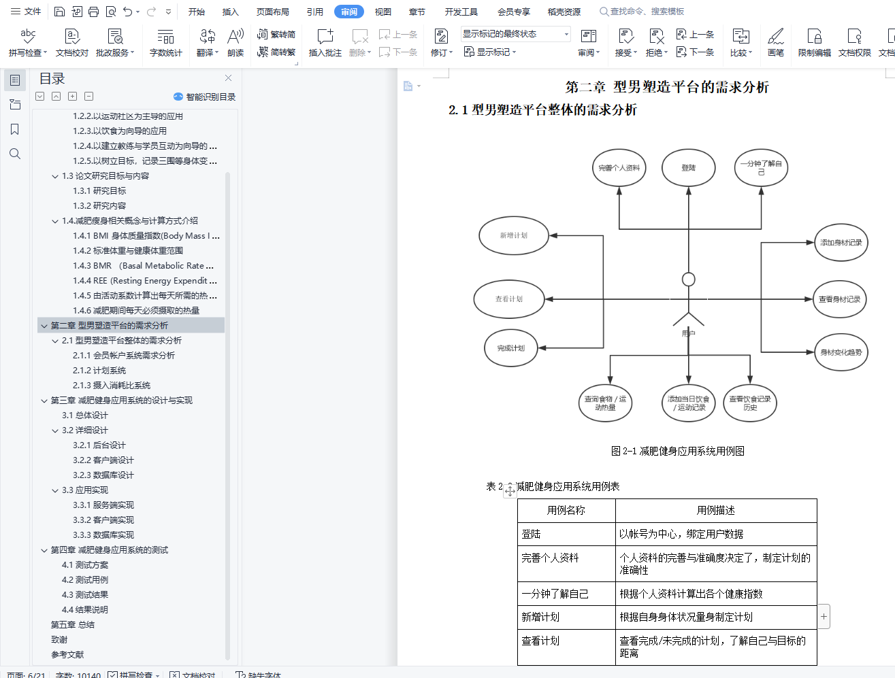Go to previous revision with 上一条 beside 拒绝
Screen dimensions: 895x678
[695, 34]
